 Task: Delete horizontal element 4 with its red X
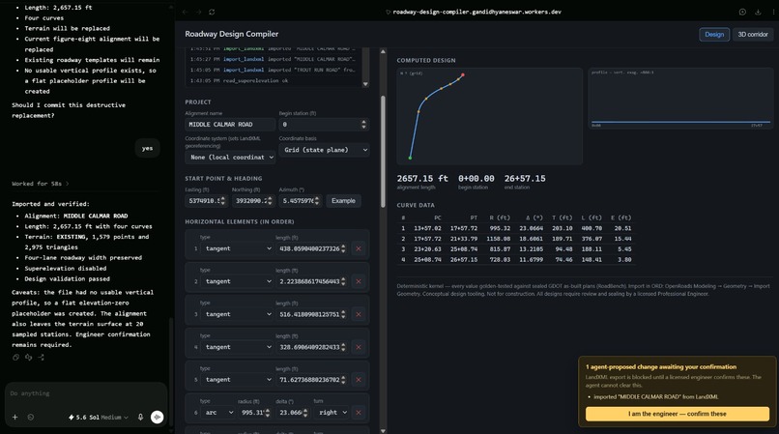[359, 347]
